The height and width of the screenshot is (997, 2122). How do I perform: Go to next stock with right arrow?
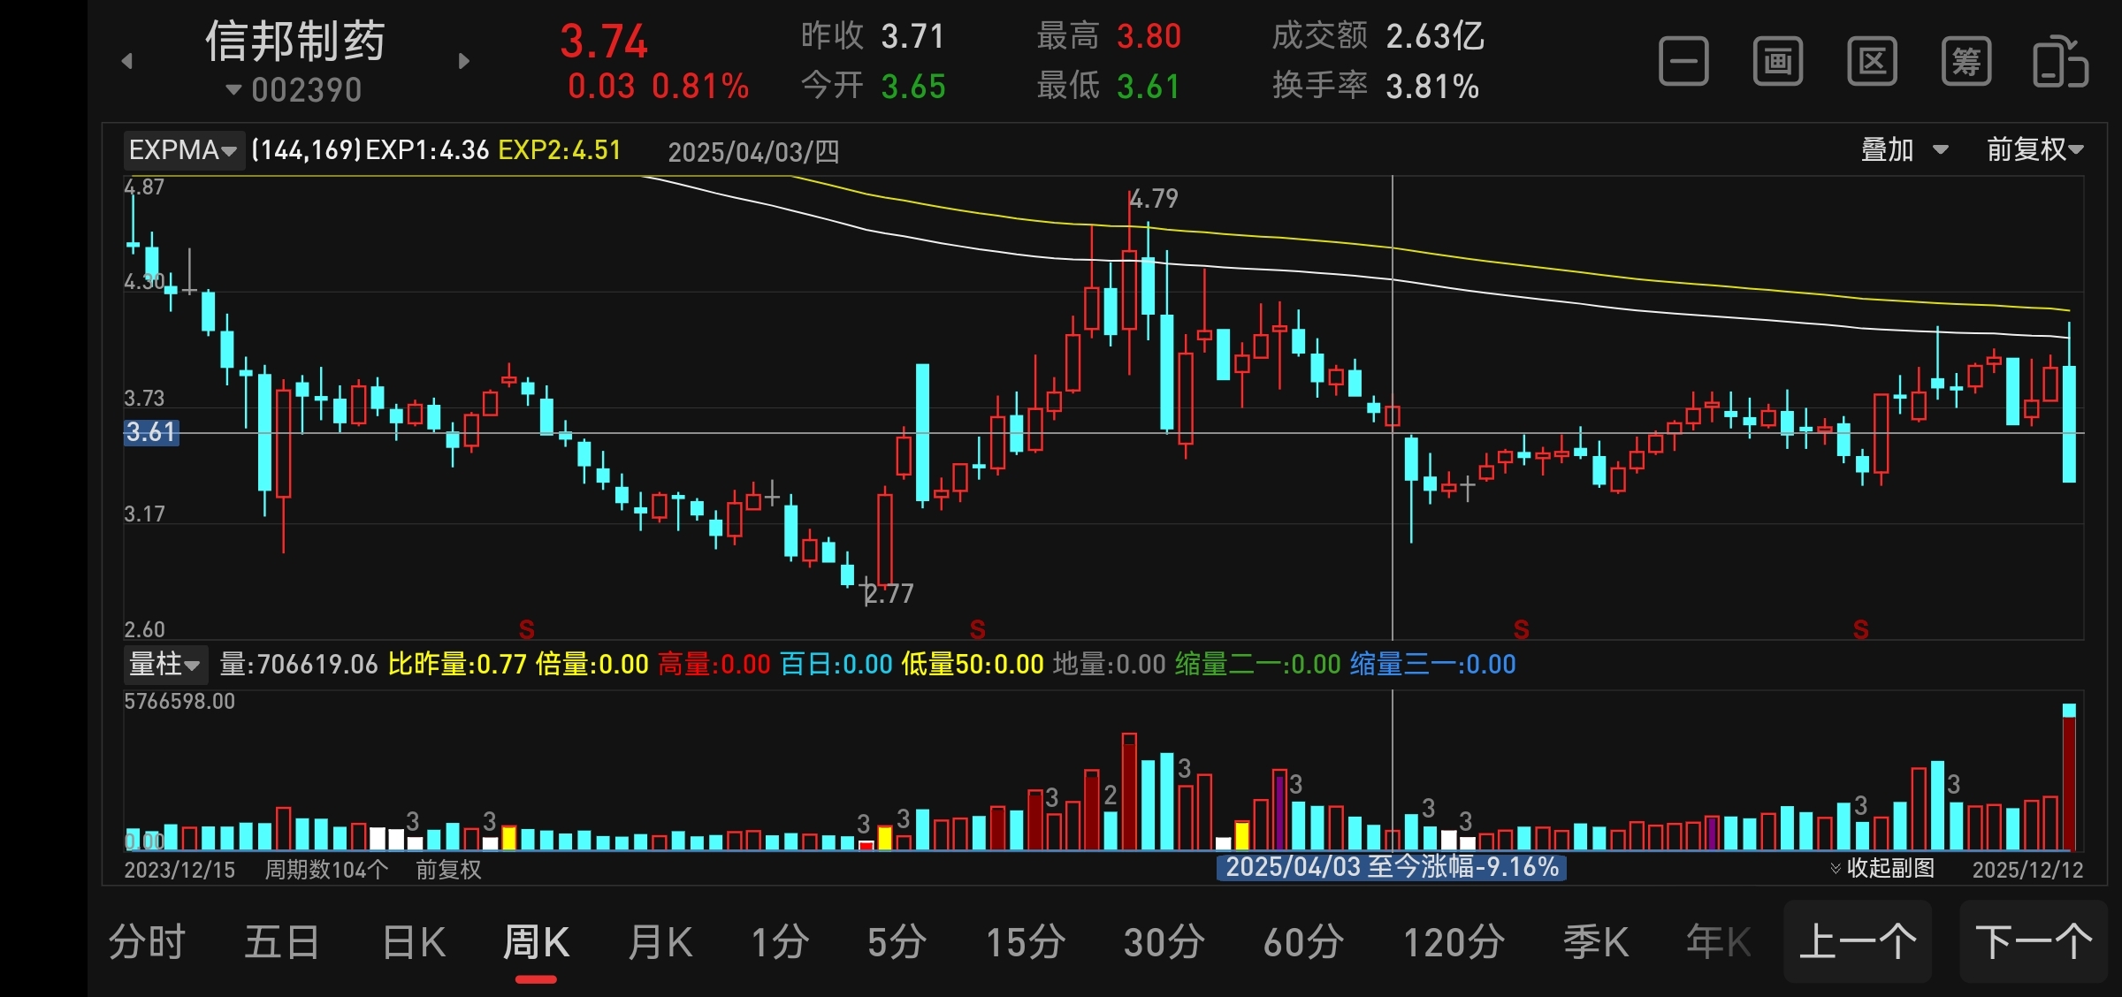[x=464, y=61]
